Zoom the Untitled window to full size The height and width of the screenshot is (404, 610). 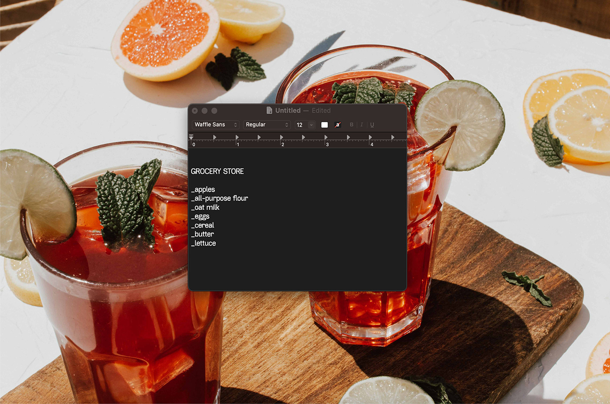pos(214,111)
